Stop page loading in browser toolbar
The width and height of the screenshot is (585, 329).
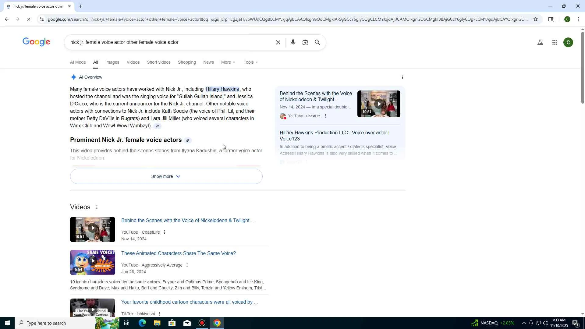pos(28,19)
